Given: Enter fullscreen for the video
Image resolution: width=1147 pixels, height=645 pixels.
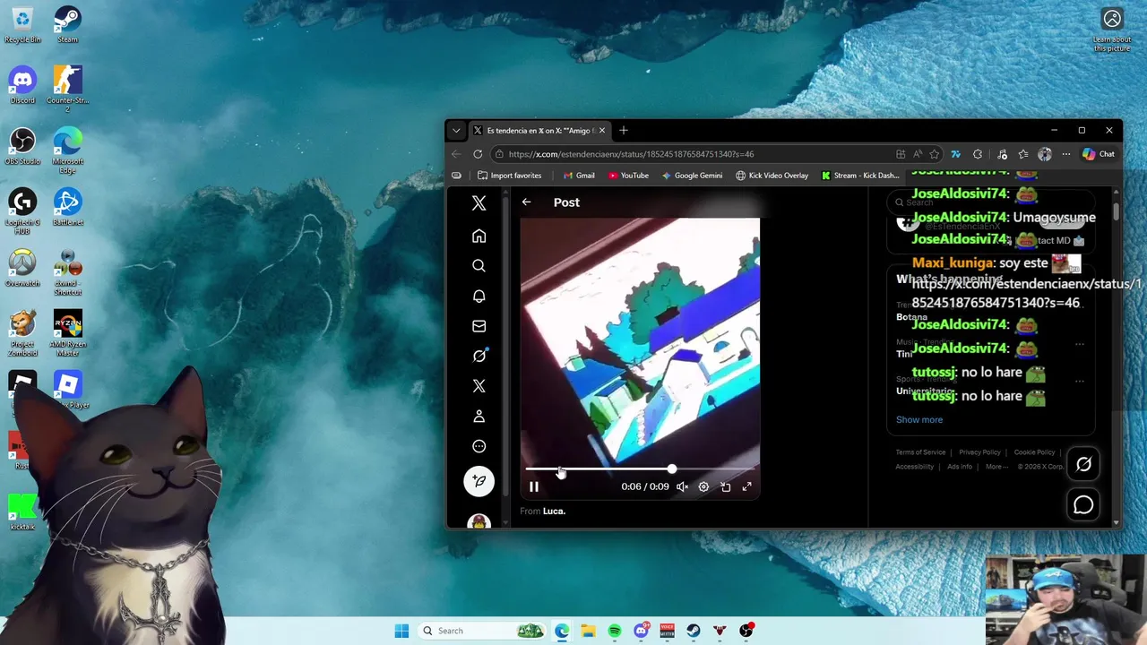Looking at the screenshot, I should 746,486.
